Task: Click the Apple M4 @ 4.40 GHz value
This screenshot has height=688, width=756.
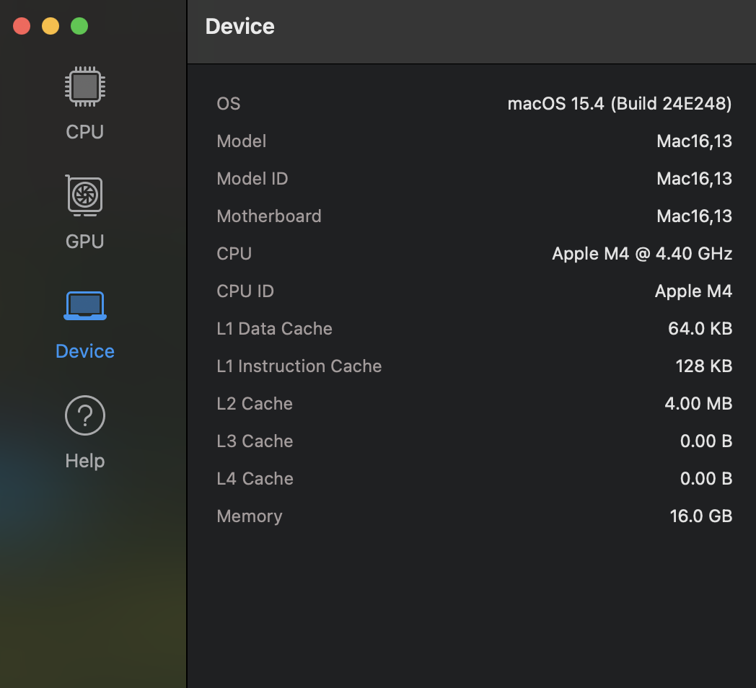Action: [x=641, y=254]
